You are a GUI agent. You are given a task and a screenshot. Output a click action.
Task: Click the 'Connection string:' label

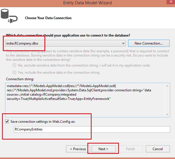pos(19,79)
